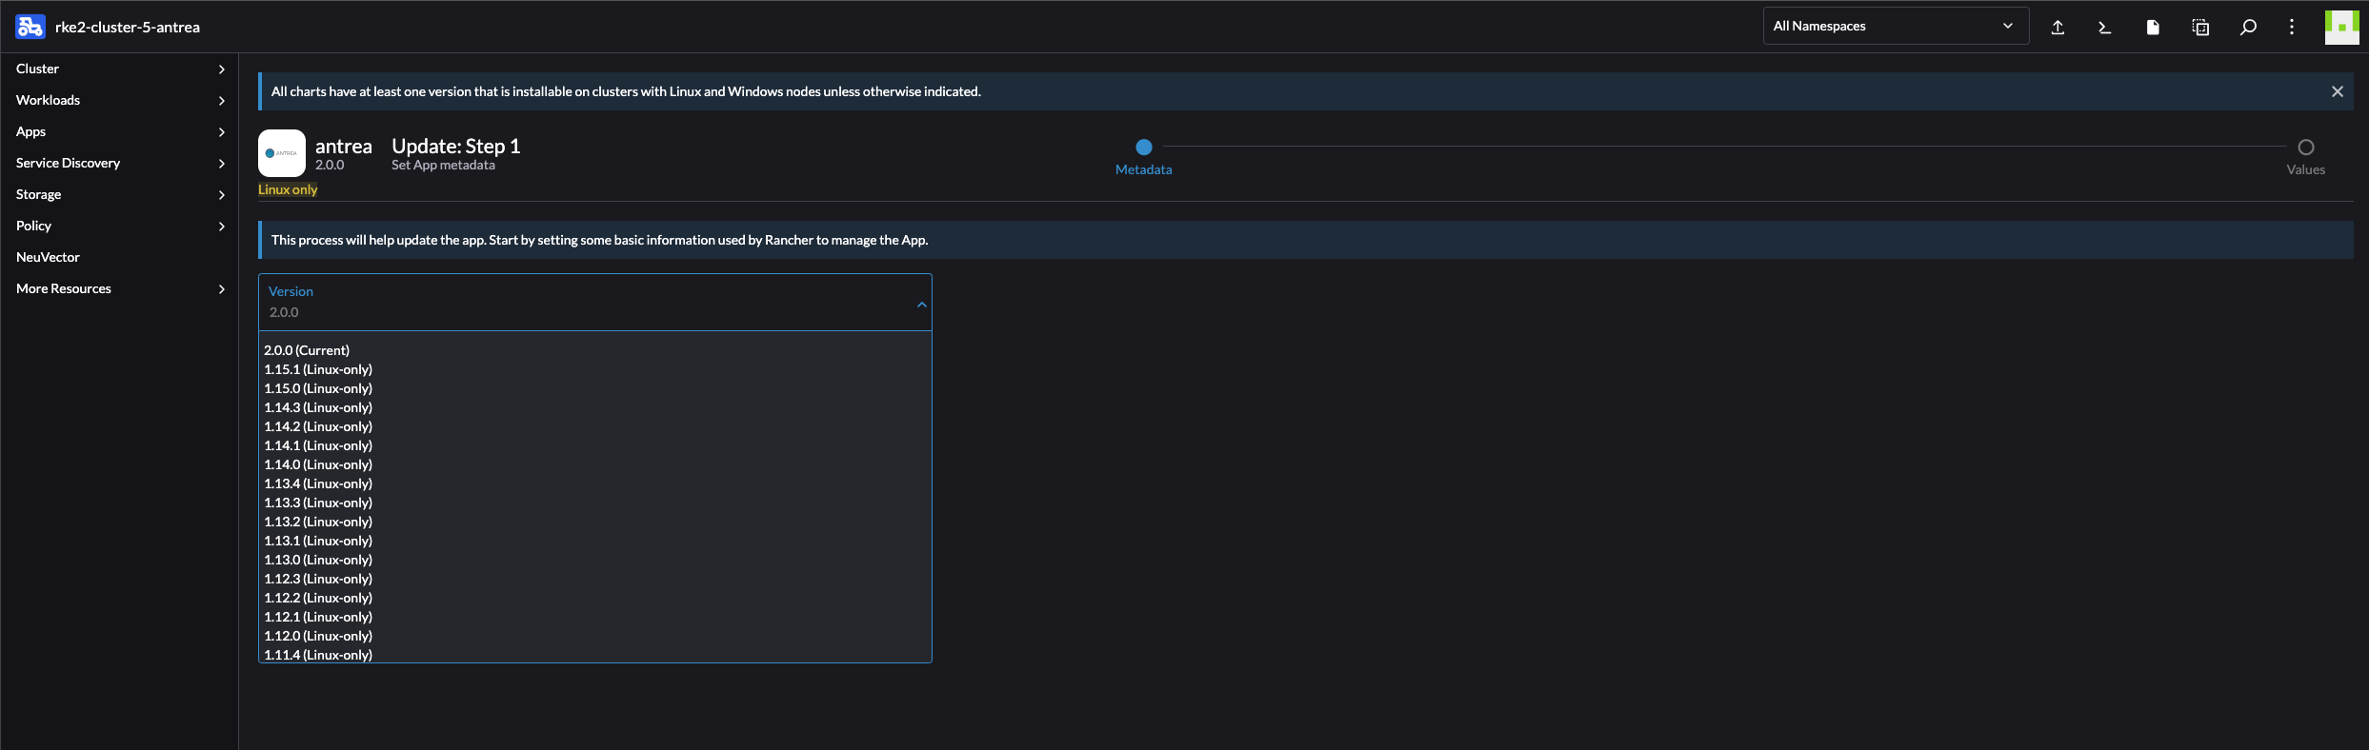Expand More Resources menu
The height and width of the screenshot is (750, 2369).
click(119, 288)
